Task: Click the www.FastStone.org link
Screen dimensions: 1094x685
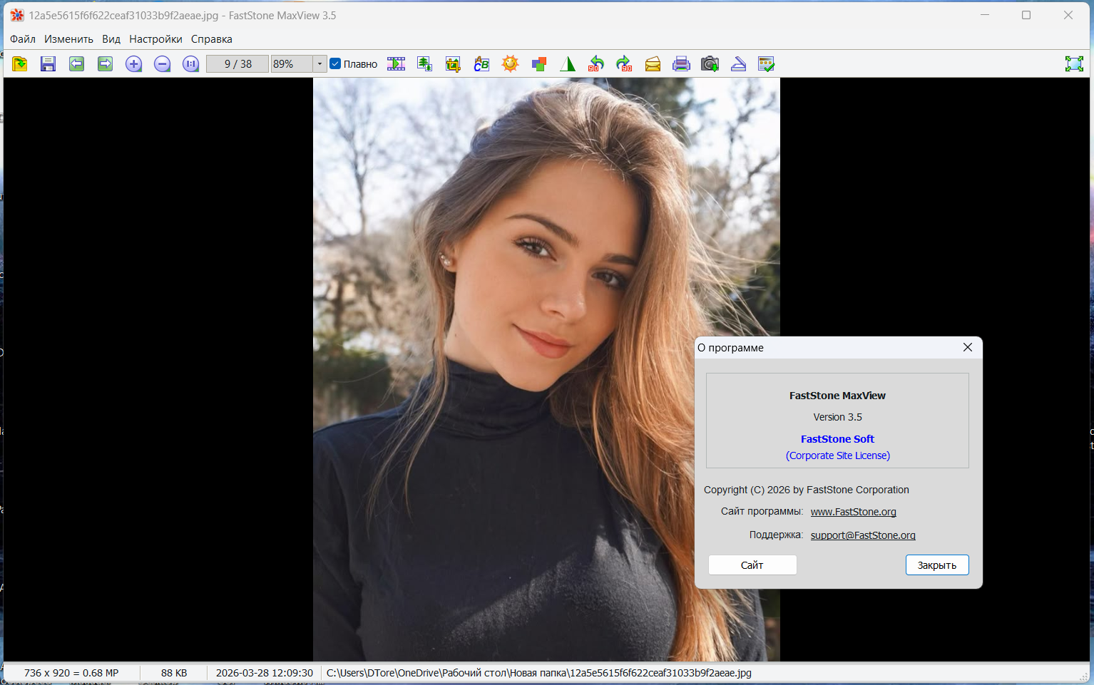Action: (853, 512)
